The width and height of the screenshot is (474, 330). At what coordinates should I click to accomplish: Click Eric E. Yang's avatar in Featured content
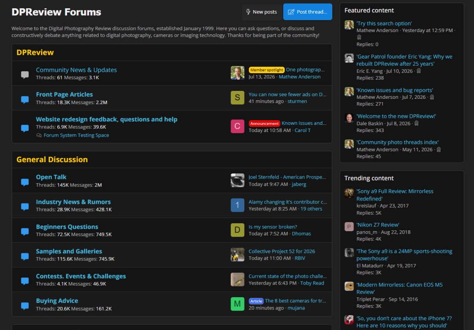[x=349, y=58]
